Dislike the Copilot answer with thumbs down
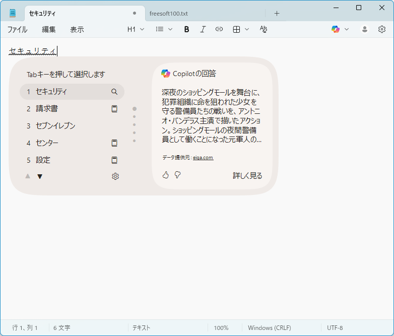The image size is (394, 336). coord(177,175)
